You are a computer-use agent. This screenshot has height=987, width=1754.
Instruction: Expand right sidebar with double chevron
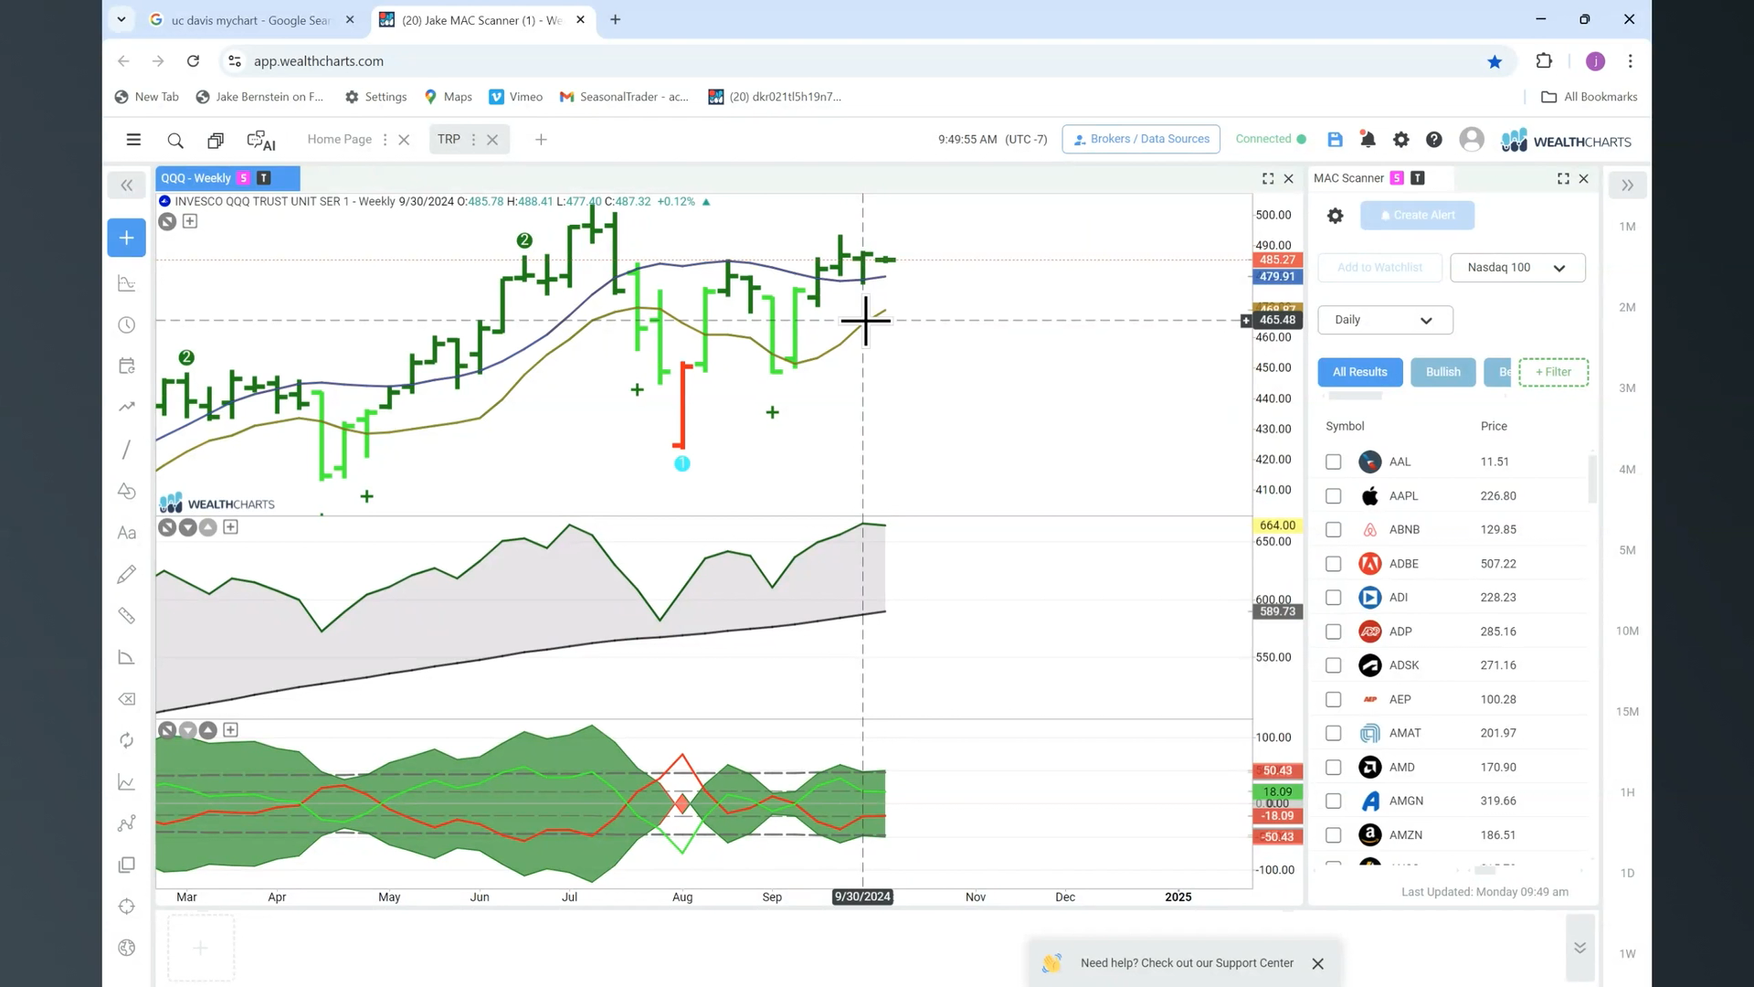1627,186
